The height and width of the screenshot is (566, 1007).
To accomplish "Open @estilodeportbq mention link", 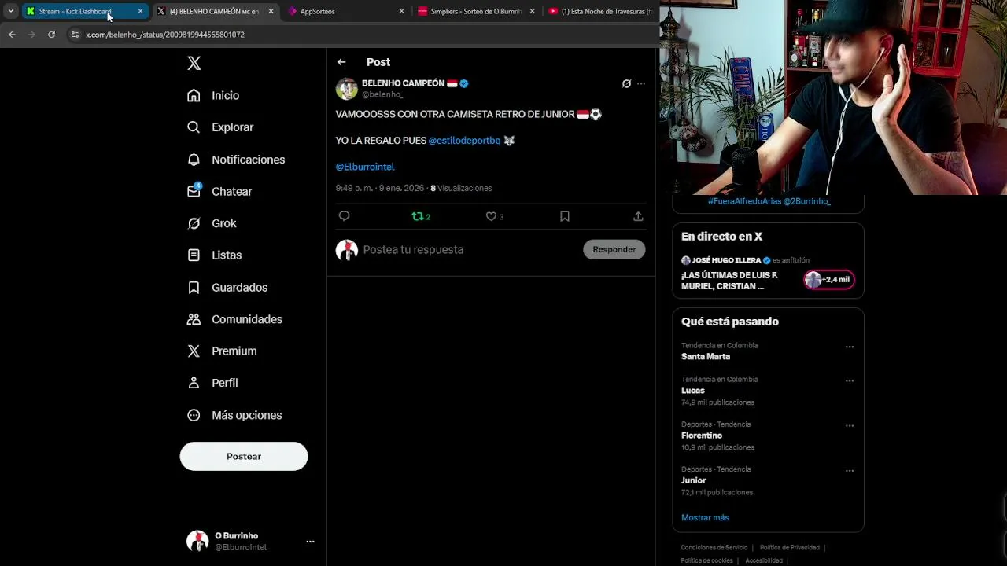I will [464, 141].
